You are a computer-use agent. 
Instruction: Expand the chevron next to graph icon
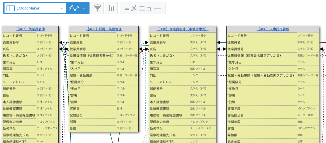(85, 8)
